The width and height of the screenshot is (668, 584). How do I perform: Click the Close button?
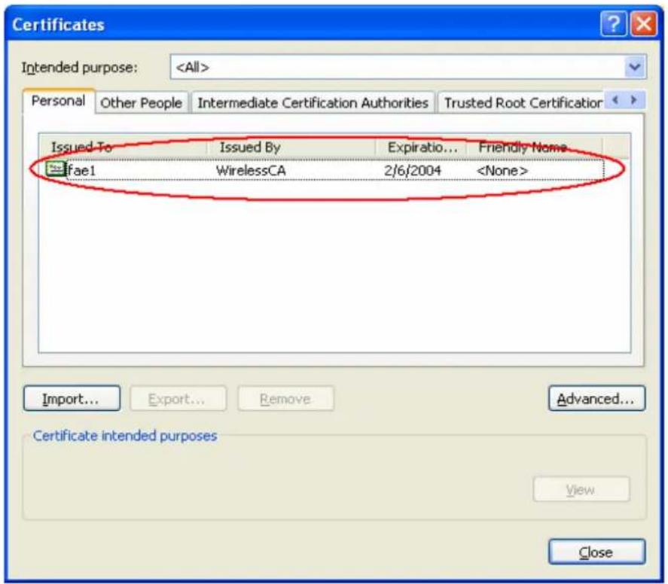tap(596, 552)
